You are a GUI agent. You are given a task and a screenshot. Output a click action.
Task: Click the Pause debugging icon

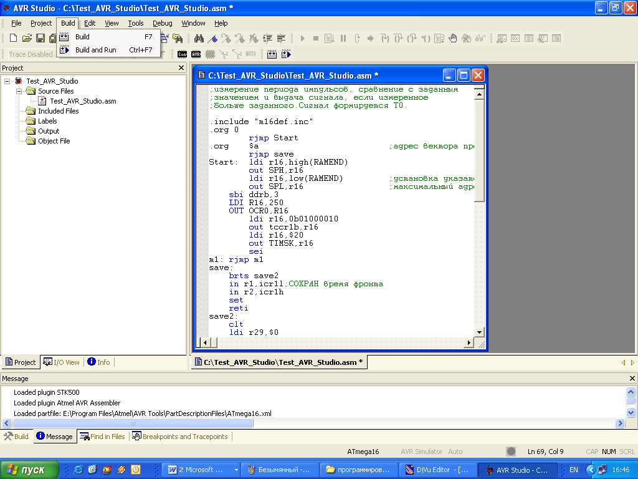pos(343,38)
